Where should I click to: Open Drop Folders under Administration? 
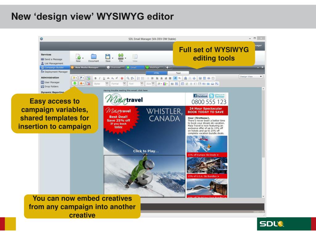coord(50,86)
